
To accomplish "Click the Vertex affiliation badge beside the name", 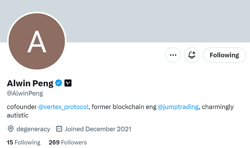I will [68, 83].
